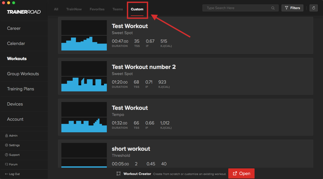This screenshot has height=179, width=323.
Task: Click the Log Out arrow icon
Action: click(7, 174)
